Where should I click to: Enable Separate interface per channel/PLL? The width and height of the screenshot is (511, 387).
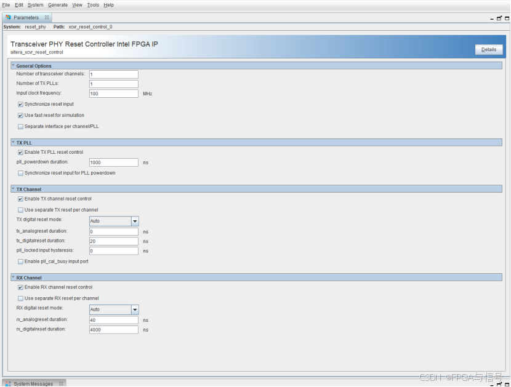pyautogui.click(x=20, y=126)
